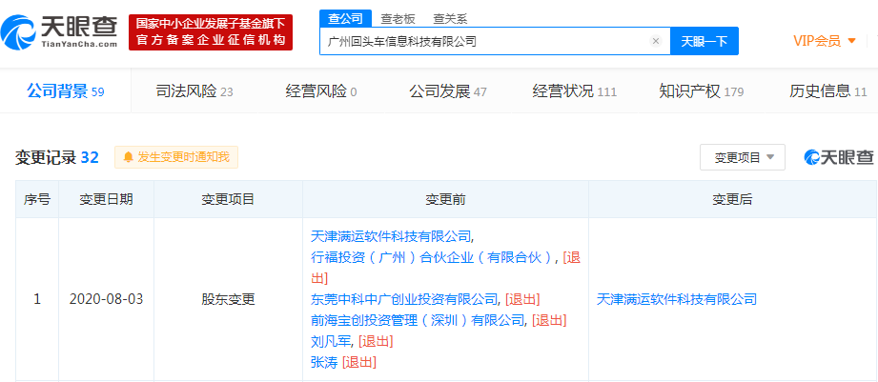This screenshot has width=878, height=382.
Task: Click the [退出] tag beside 东莞中科中广创业投资有限公司
Action: tap(522, 299)
